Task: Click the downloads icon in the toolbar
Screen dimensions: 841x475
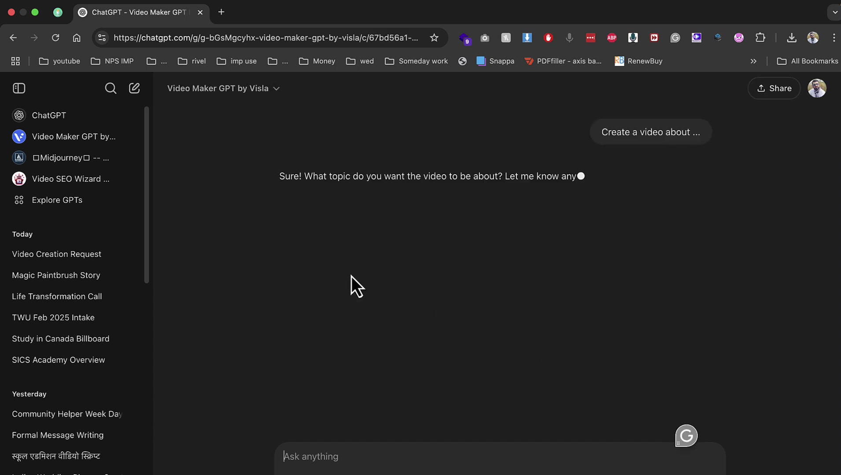Action: tap(791, 38)
